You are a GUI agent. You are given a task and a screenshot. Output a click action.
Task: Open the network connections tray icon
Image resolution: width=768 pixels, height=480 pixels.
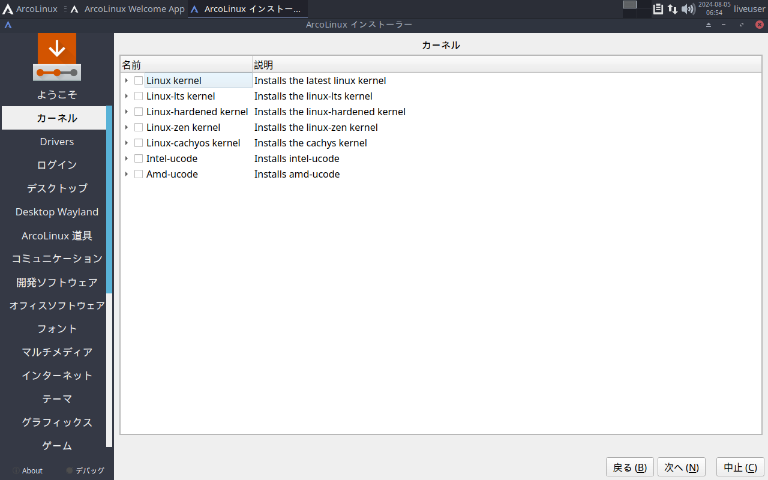click(x=673, y=9)
